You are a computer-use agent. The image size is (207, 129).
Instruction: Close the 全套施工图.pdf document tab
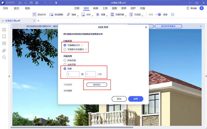click(34, 21)
